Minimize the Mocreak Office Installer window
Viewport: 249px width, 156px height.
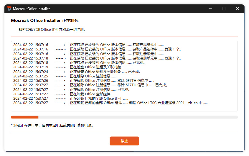pos(211,9)
